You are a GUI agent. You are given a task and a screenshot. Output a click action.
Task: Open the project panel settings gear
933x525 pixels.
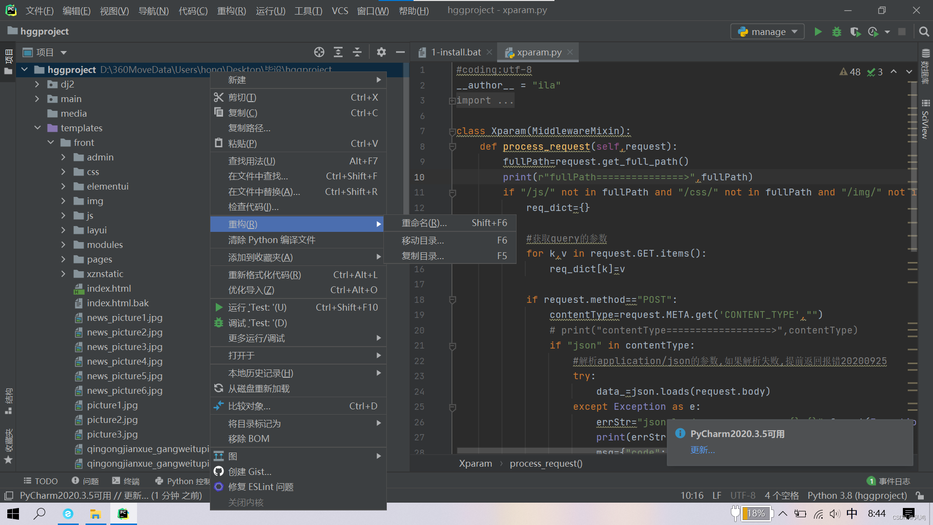tap(381, 52)
